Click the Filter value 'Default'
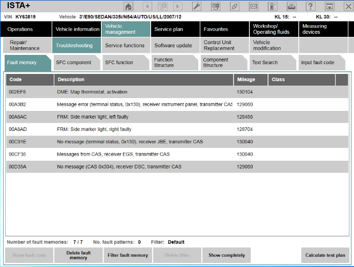 176,242
